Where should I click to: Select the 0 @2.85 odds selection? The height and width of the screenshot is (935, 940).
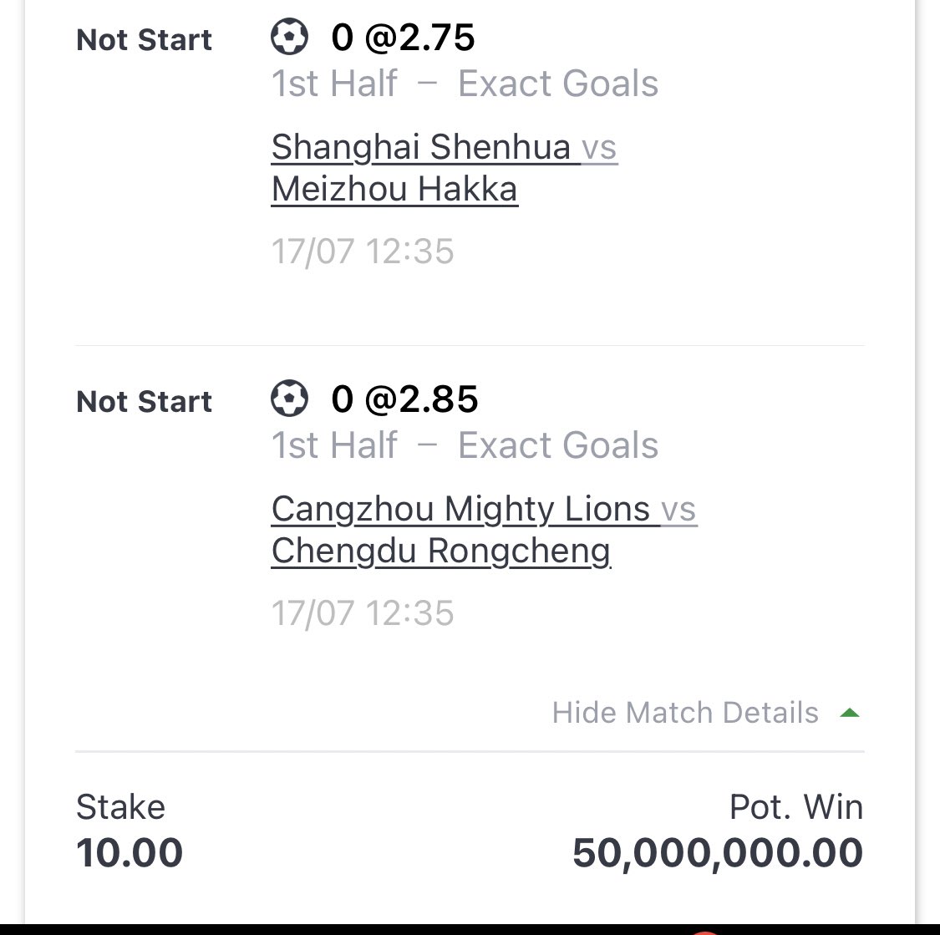click(x=404, y=399)
